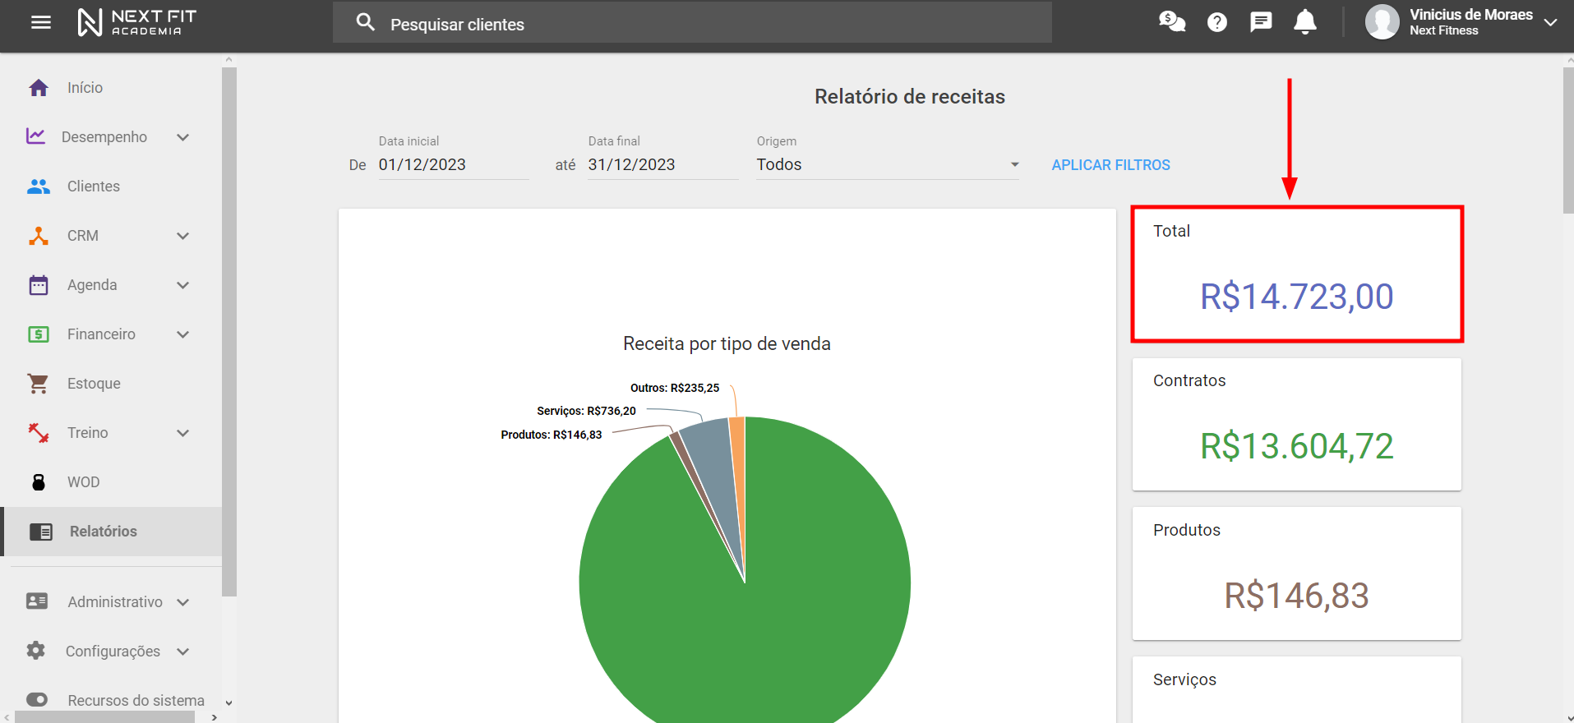Click the Clientes people icon

click(x=39, y=187)
